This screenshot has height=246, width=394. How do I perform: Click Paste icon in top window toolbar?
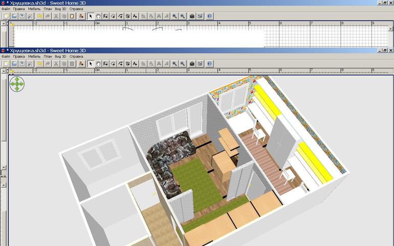tap(72, 16)
